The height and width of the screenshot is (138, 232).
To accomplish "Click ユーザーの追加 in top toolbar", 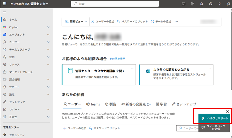I will (102, 22).
